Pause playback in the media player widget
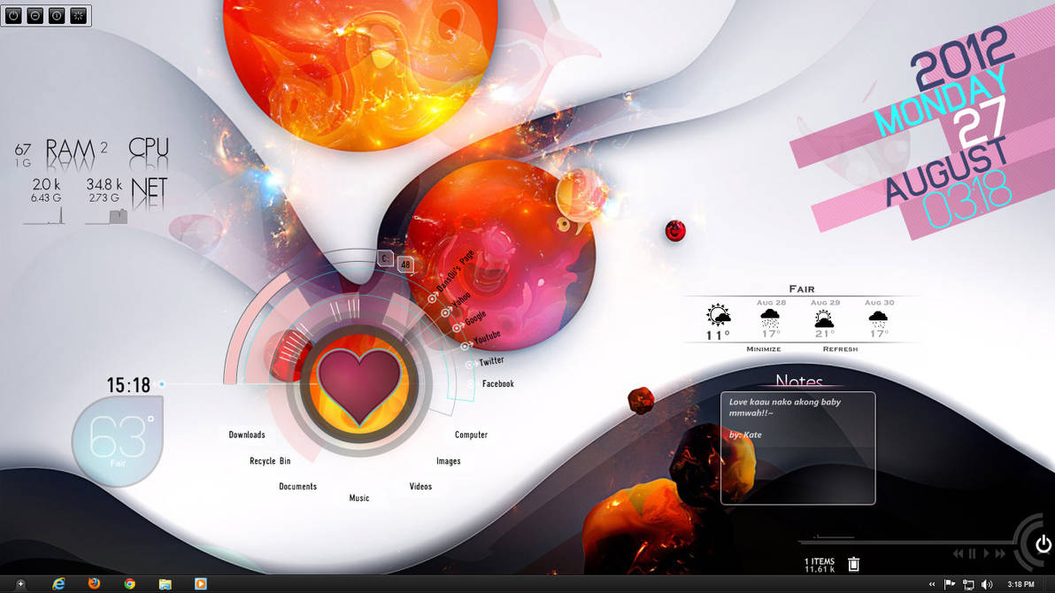1055x593 pixels. 971,552
